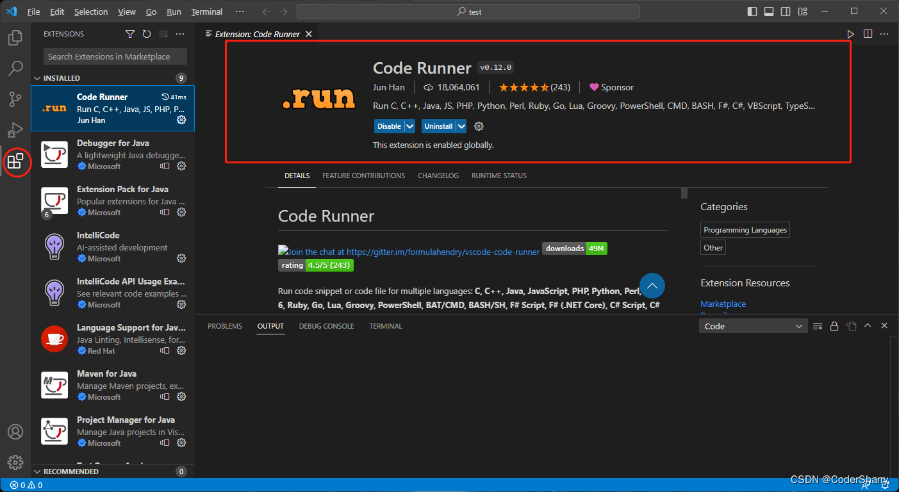Collapse the INSTALLED extensions section
This screenshot has height=492, width=899.
pyautogui.click(x=113, y=78)
